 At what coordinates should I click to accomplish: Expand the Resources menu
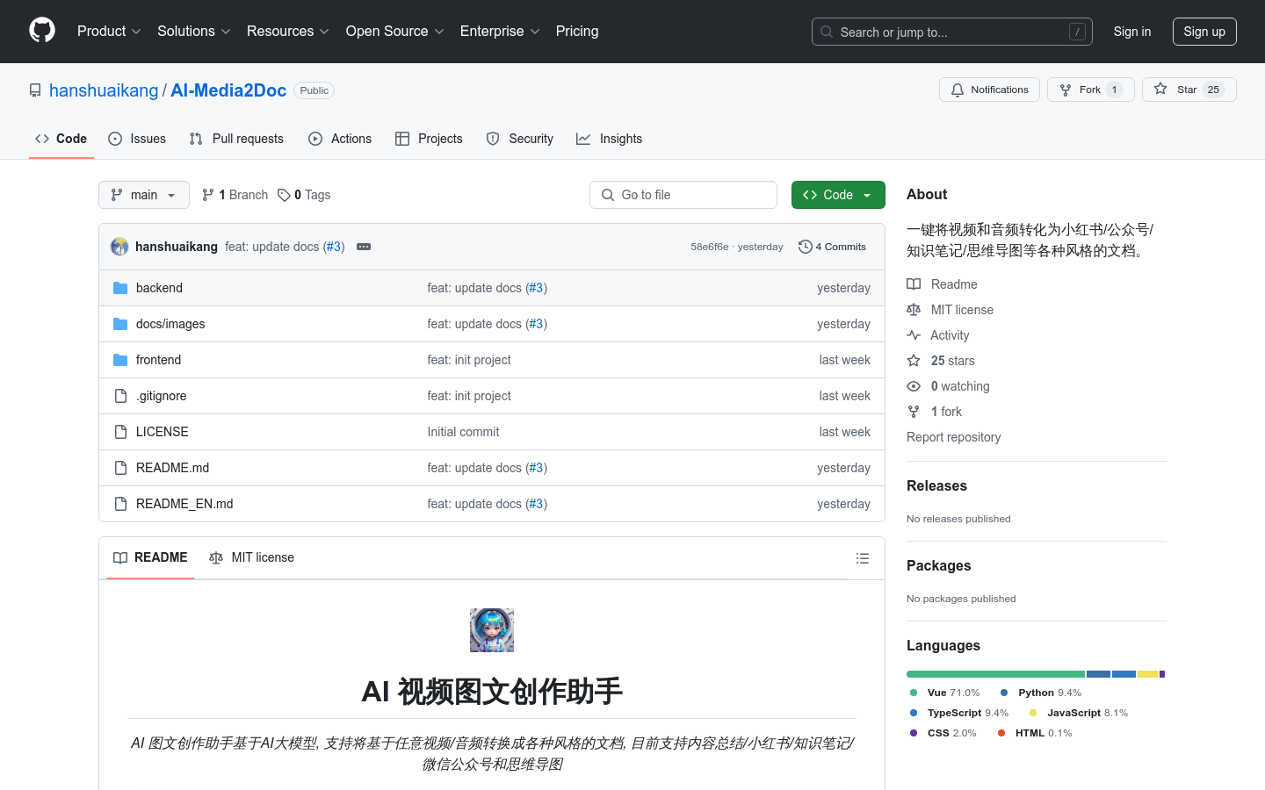(x=288, y=32)
